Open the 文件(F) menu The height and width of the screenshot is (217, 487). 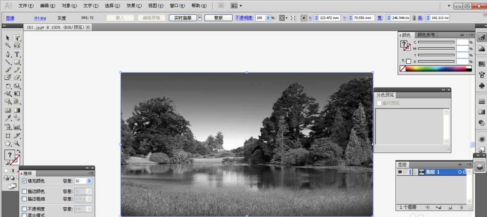26,5
